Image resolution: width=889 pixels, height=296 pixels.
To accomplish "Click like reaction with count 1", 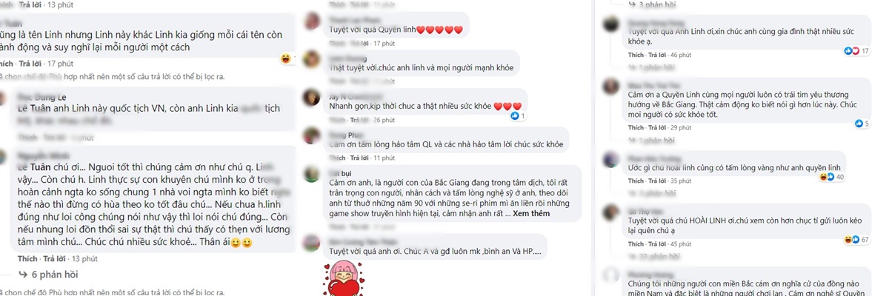I will (518, 116).
